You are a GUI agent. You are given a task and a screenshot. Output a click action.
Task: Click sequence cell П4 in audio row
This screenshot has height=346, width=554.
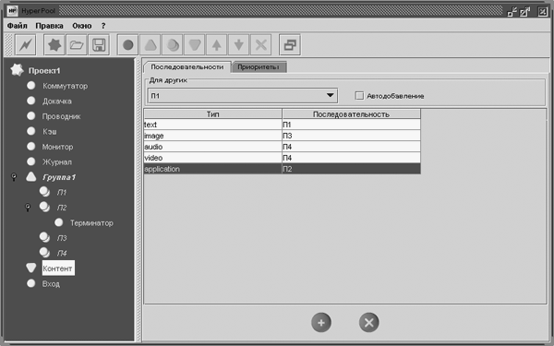point(351,147)
